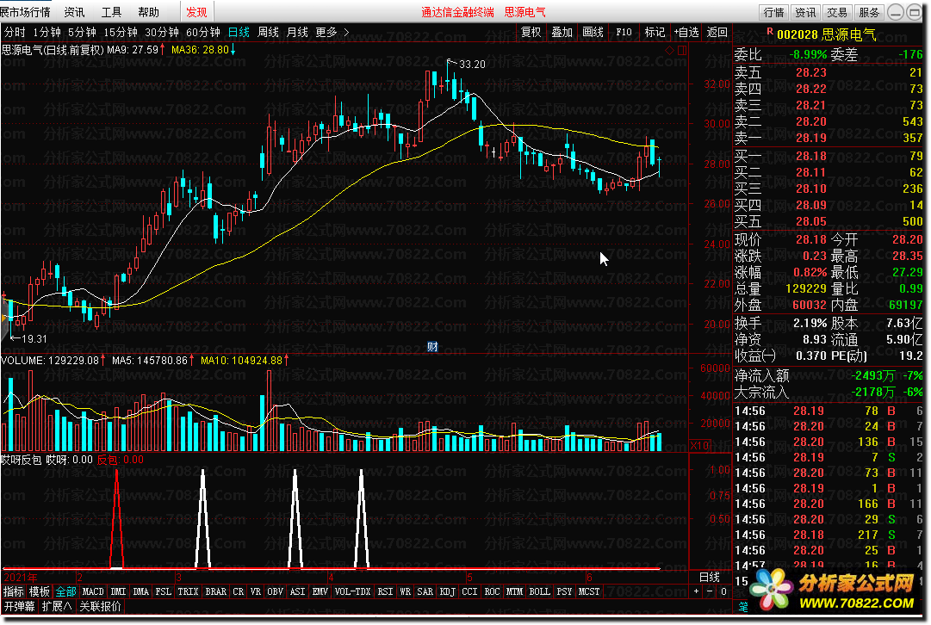931x625 pixels.
Task: Switch to the 月线 monthly chart
Action: (x=297, y=32)
